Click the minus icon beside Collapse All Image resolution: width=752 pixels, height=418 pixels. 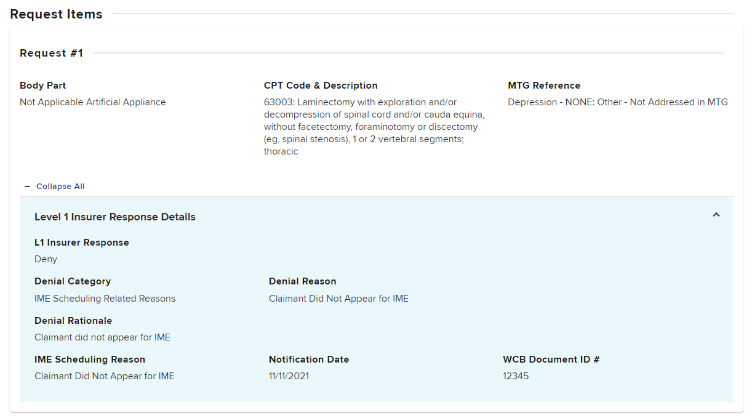(26, 187)
